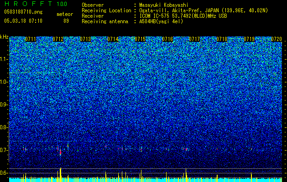
Task: Click the 1.1 kHz frequency axis label
Action: [x=4, y=59]
